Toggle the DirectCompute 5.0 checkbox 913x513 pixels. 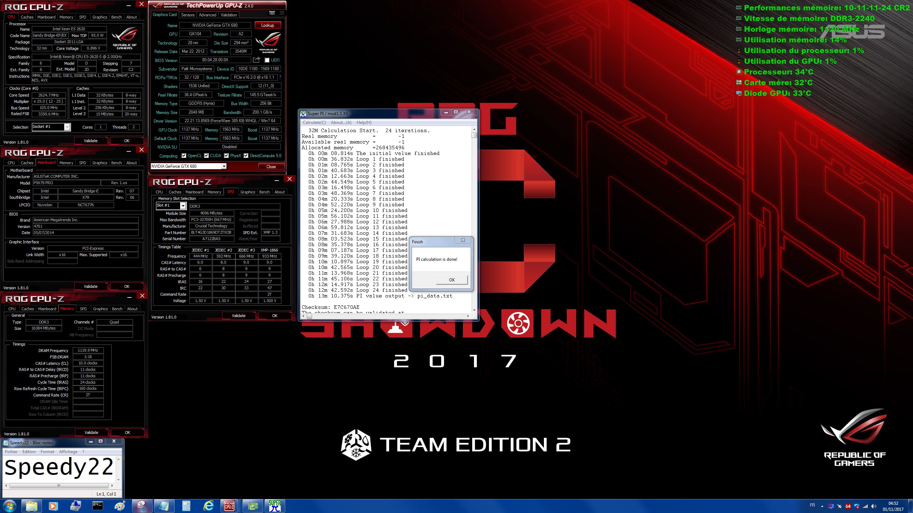pyautogui.click(x=246, y=156)
